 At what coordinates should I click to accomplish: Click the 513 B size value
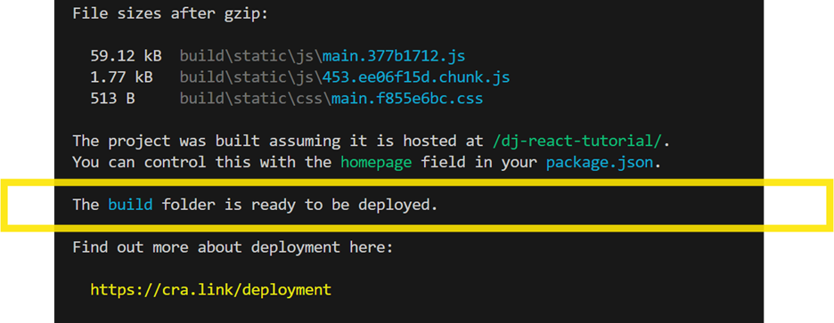[112, 98]
